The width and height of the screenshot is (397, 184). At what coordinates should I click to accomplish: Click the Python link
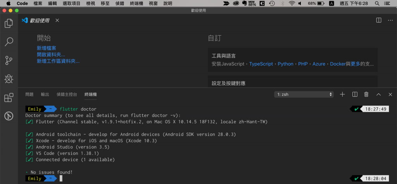pos(285,64)
